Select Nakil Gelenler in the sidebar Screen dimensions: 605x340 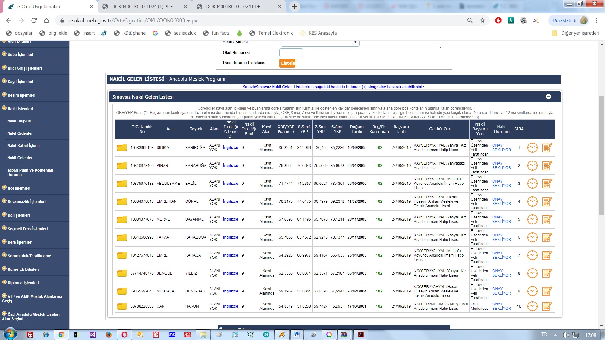click(x=20, y=158)
